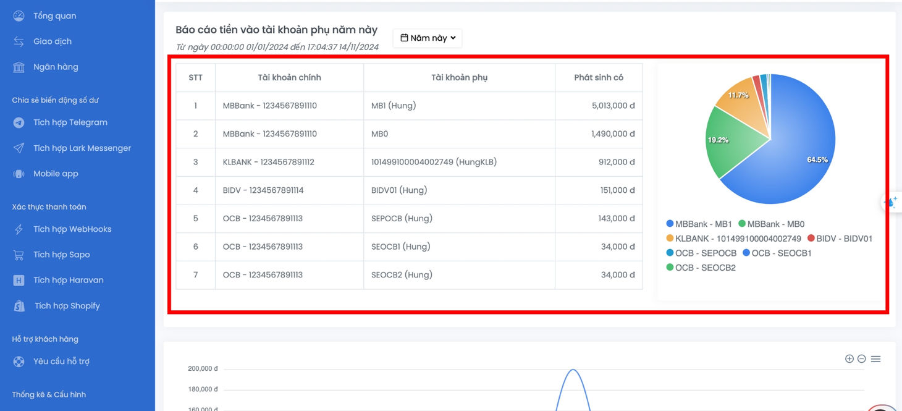Screen dimensions: 902x411
Task: Go to Yêu cầu hỗ trợ
Action: pos(61,362)
